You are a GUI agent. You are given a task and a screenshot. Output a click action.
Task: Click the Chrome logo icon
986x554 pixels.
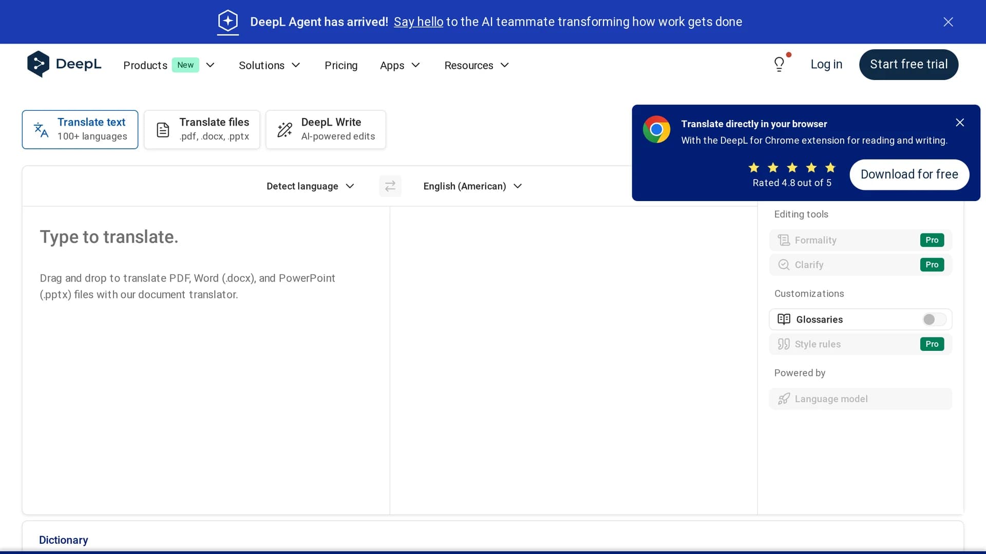[656, 129]
